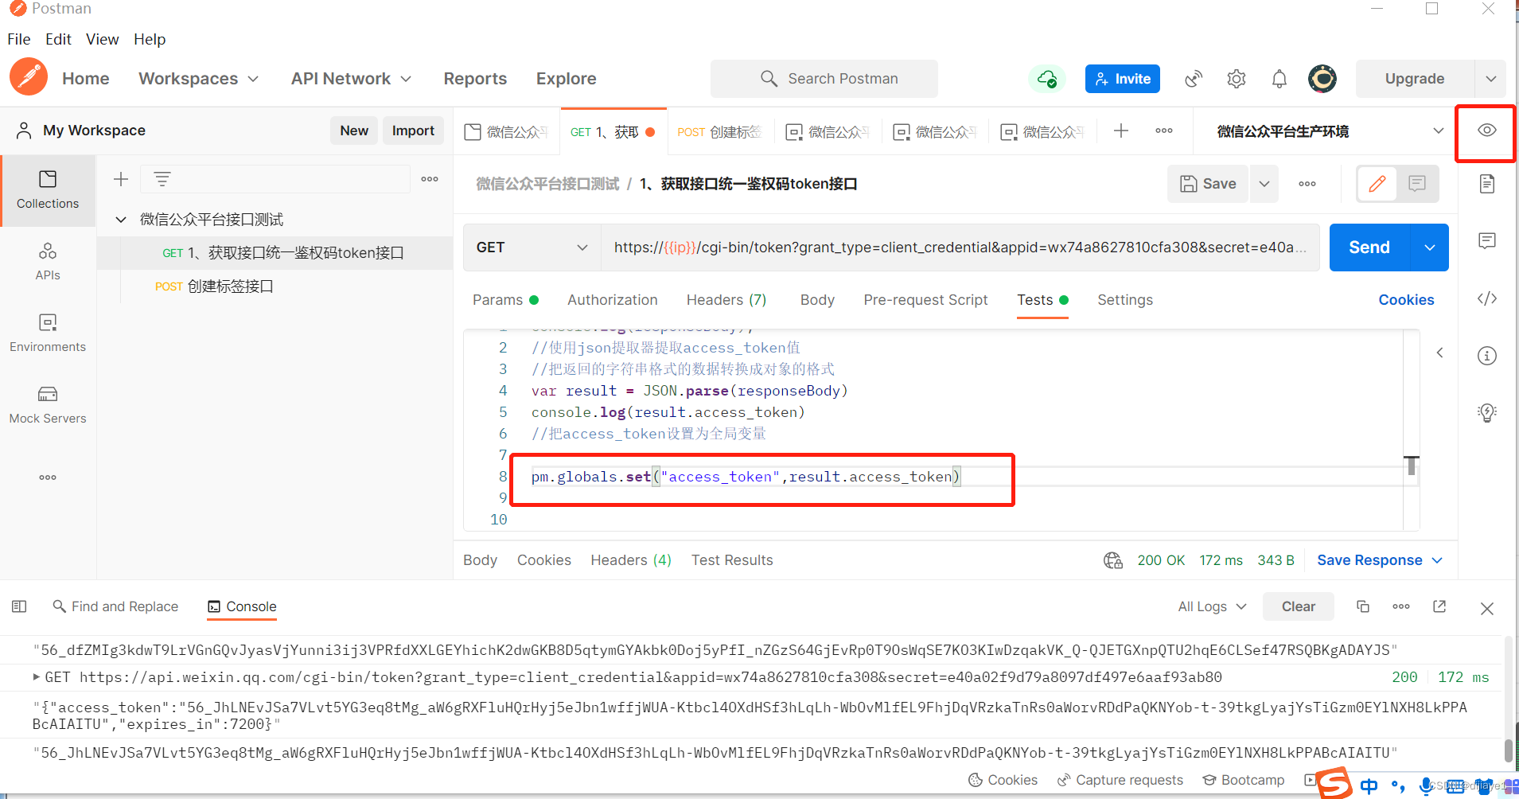Open Send options dropdown arrow
1519x799 pixels.
(1429, 247)
